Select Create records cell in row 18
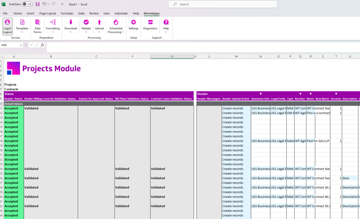Screen dimensions: 360x219 (236, 141)
